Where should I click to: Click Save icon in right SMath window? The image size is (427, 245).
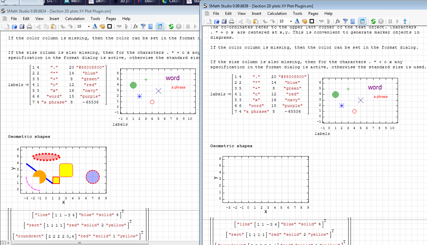point(224,21)
